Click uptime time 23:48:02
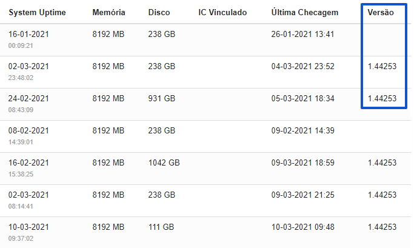The image size is (414, 248). (21, 78)
